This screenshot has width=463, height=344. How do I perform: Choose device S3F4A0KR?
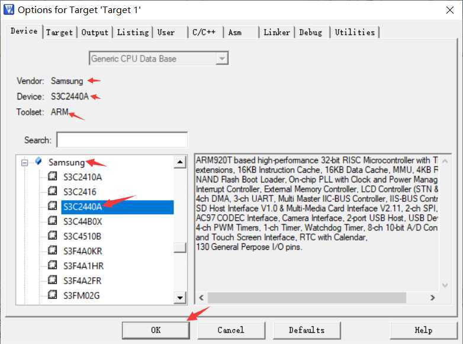pos(83,251)
